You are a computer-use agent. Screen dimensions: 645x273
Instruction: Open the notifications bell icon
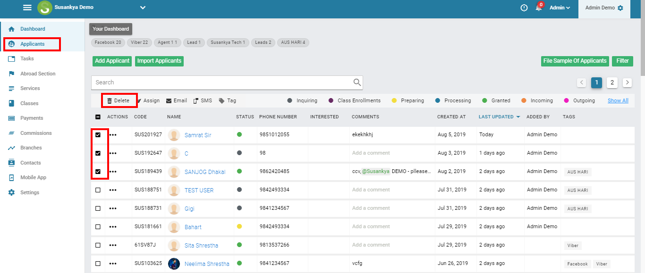(x=538, y=8)
